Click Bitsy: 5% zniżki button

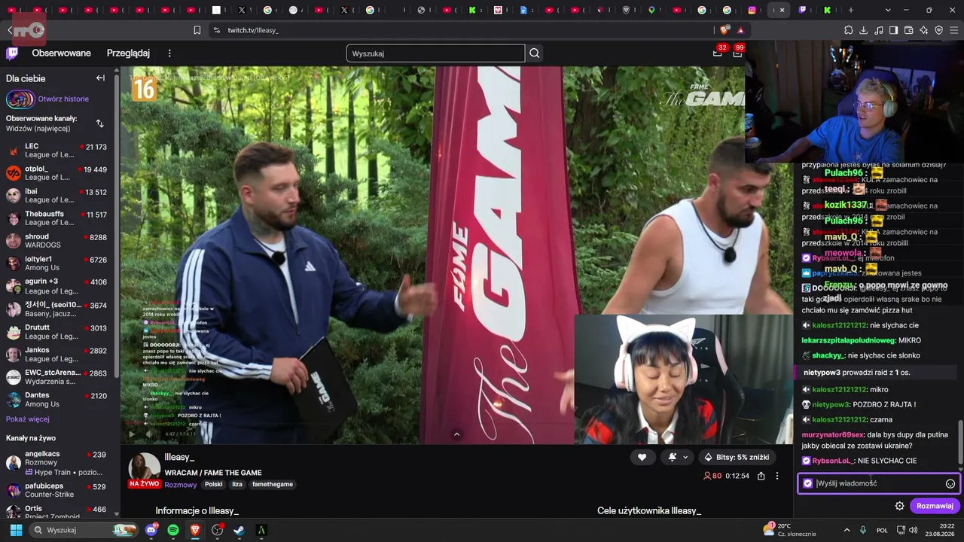(736, 457)
